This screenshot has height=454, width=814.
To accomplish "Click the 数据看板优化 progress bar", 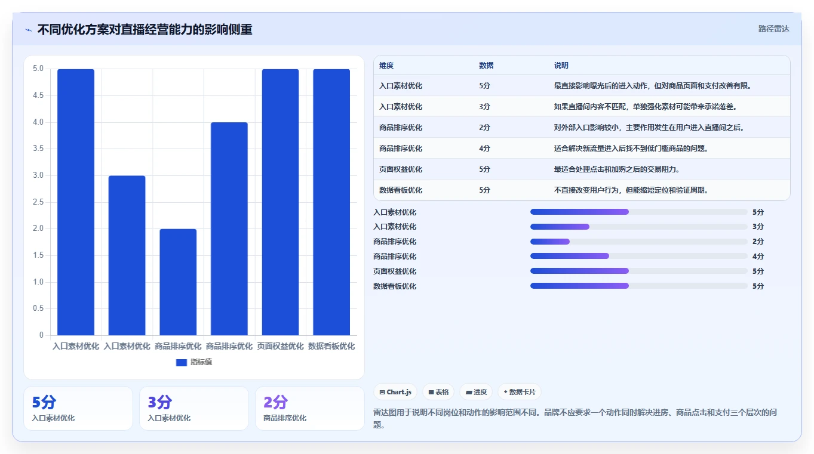I will [x=639, y=286].
